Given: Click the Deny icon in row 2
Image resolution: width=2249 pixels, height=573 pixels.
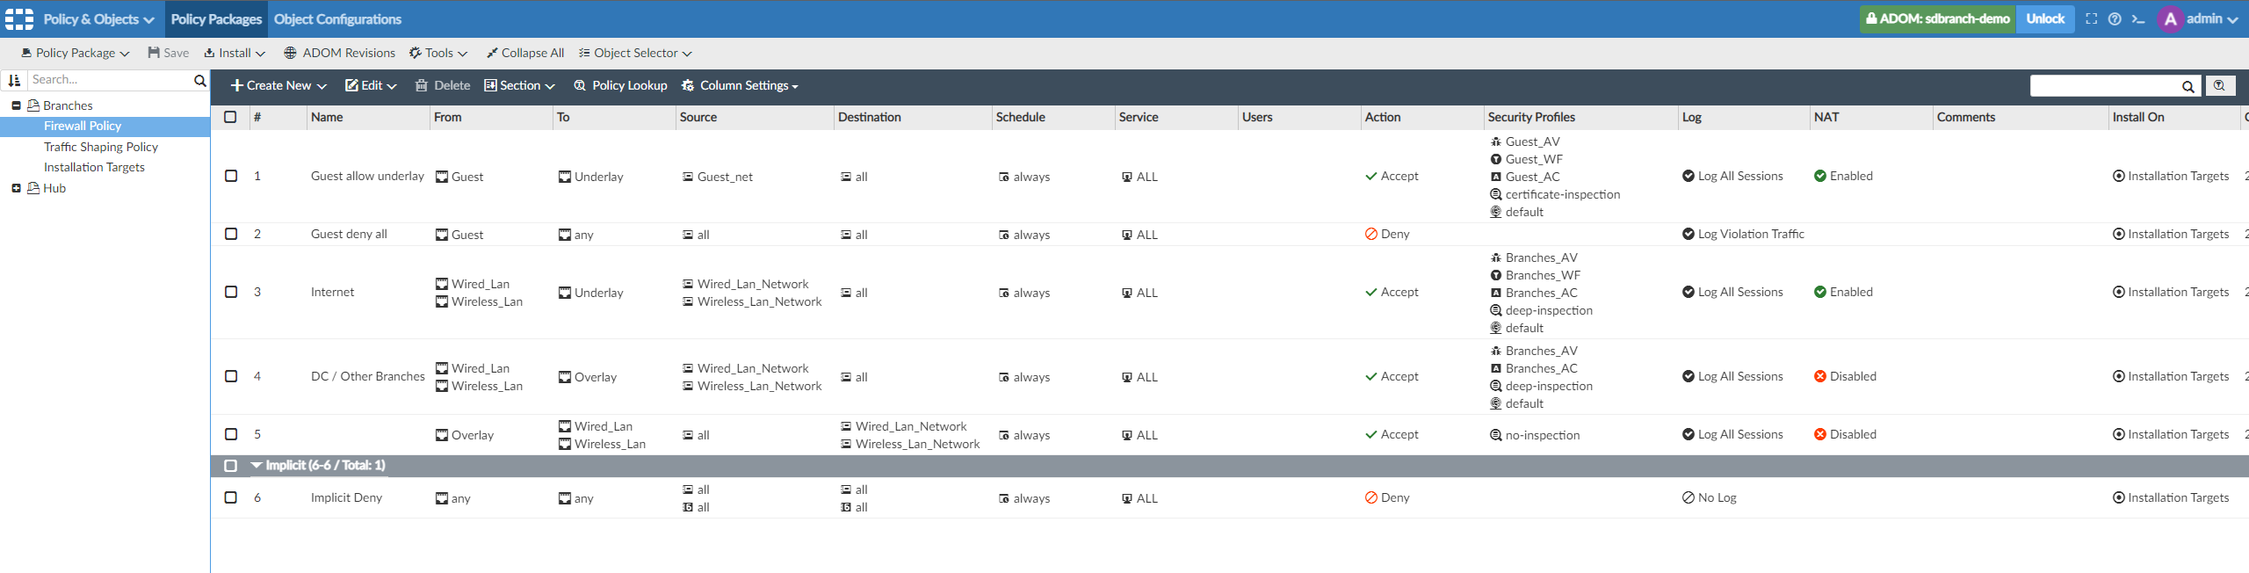Looking at the screenshot, I should [1371, 234].
